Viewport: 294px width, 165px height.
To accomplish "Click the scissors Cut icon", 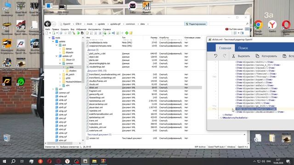I will tap(233, 56).
